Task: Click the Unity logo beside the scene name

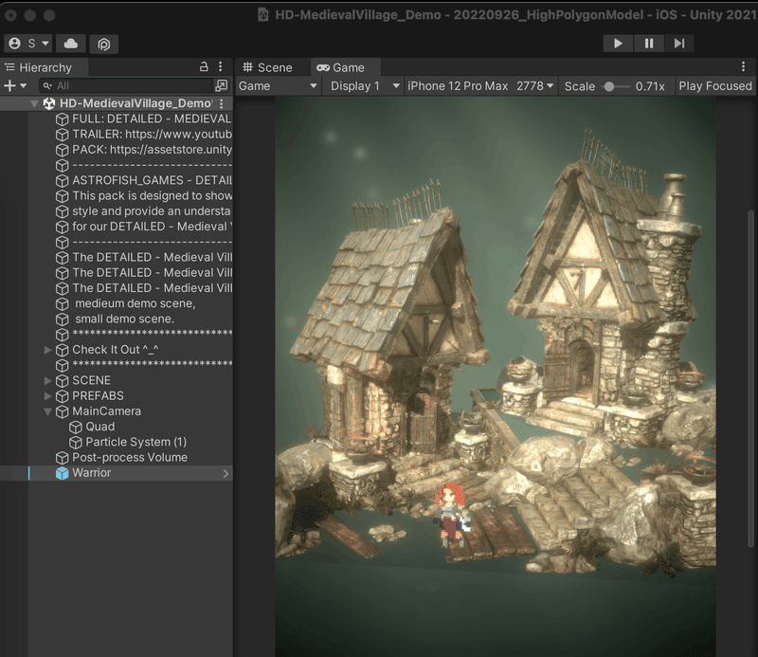Action: coord(49,103)
